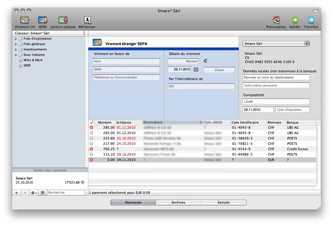333x226 pixels.
Task: Switch to the Archives tab
Action: [178, 202]
